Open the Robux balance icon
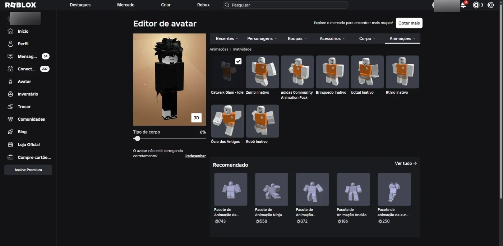 476,5
